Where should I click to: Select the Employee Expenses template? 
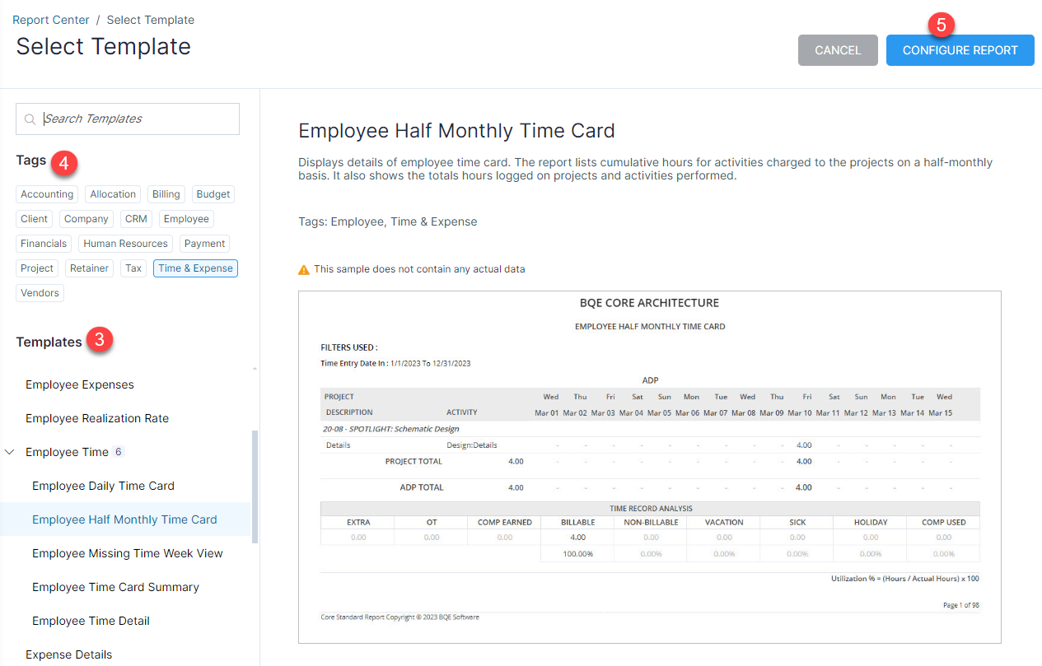coord(79,384)
